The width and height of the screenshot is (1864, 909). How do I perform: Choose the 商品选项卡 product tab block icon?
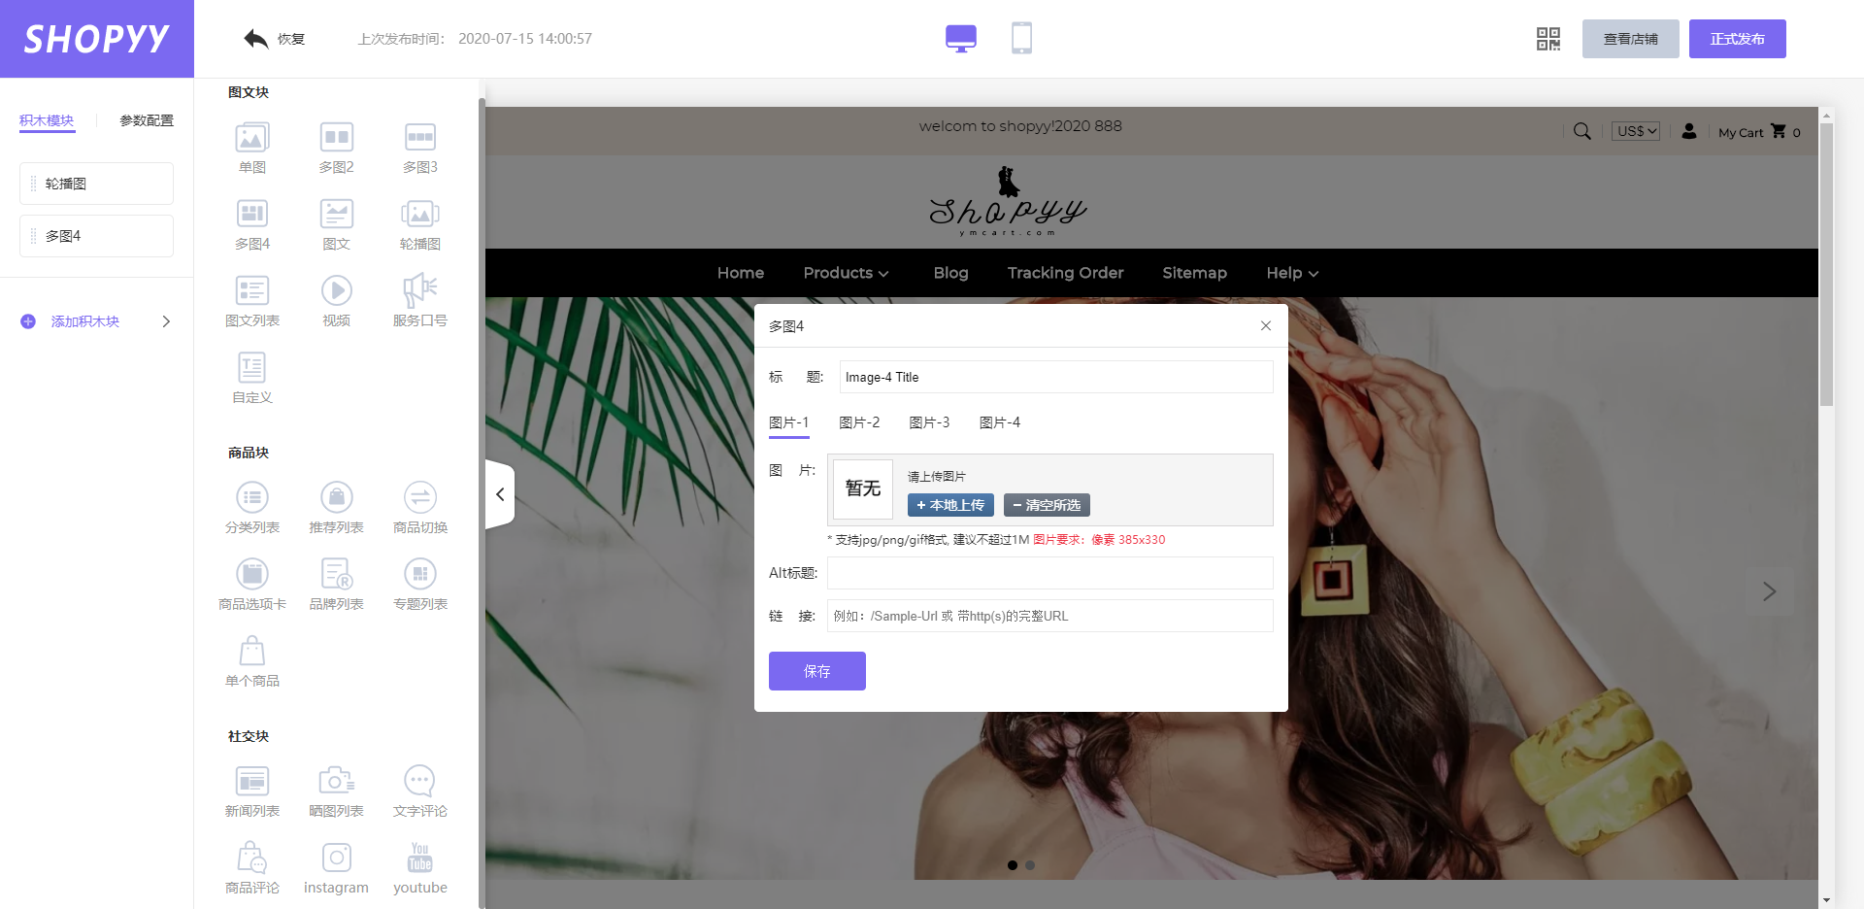(x=251, y=573)
